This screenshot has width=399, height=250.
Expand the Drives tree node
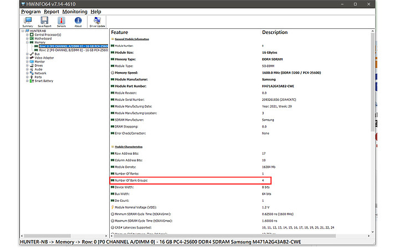27,65
